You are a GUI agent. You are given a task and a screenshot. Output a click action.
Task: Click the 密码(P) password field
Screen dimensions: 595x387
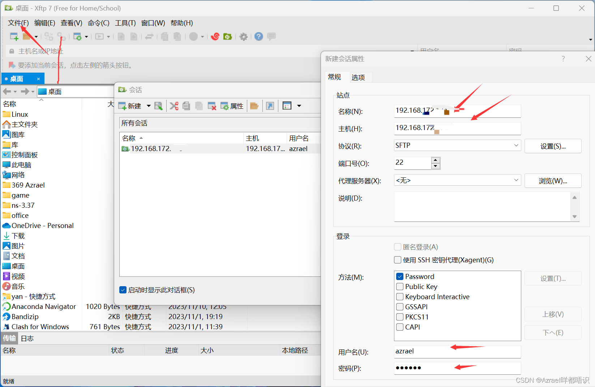coord(457,368)
